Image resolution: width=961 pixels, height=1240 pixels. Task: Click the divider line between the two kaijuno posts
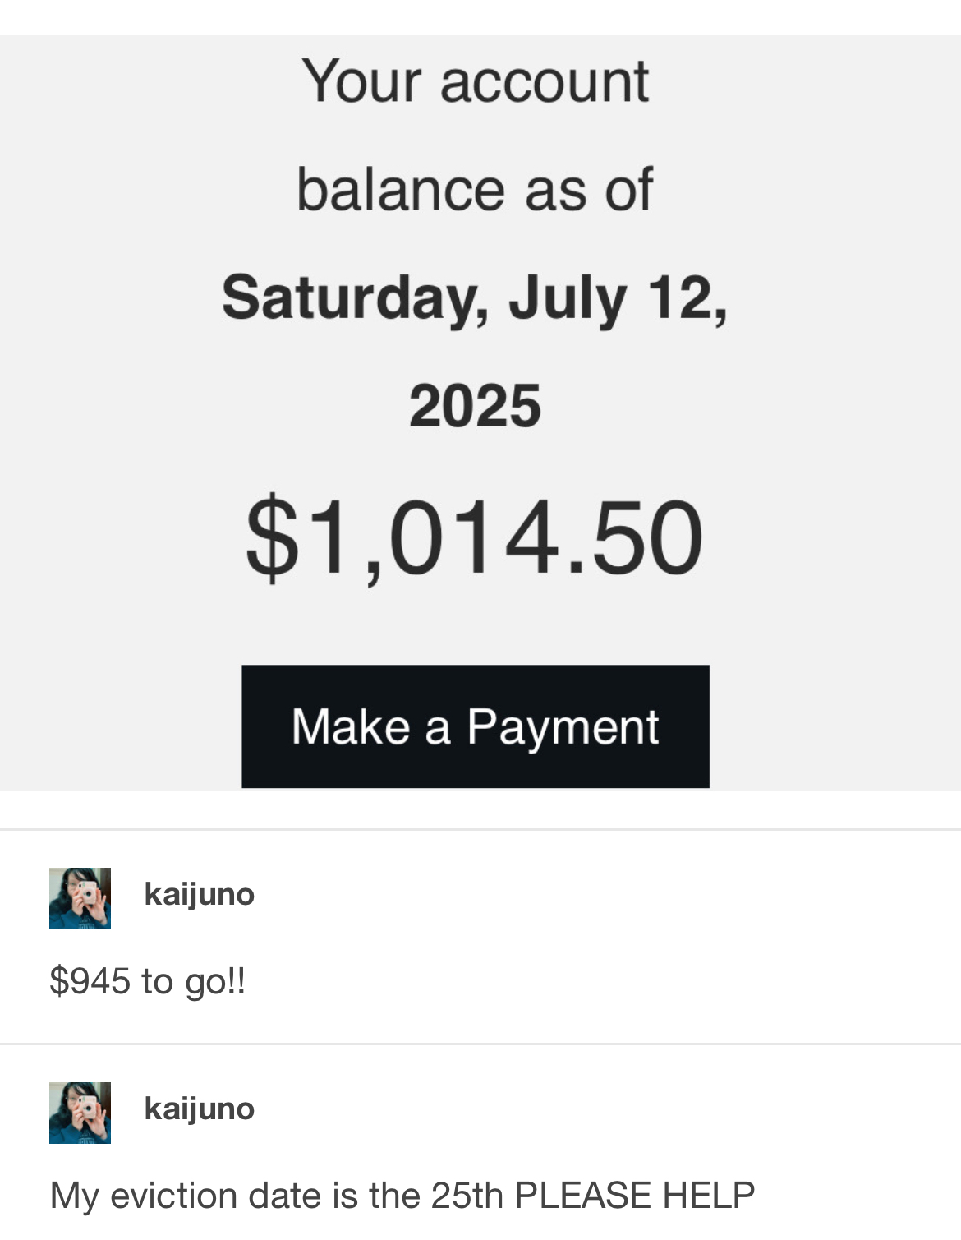(480, 1044)
